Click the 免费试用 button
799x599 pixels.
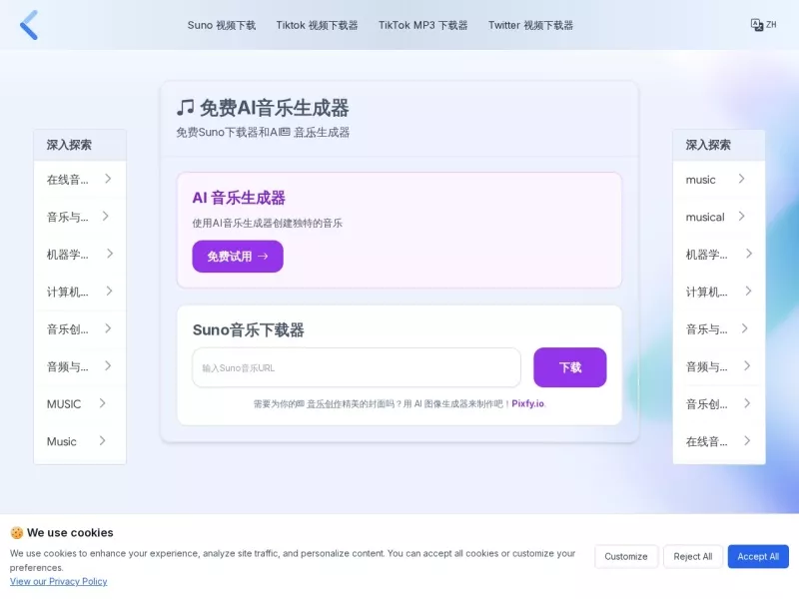click(x=238, y=257)
